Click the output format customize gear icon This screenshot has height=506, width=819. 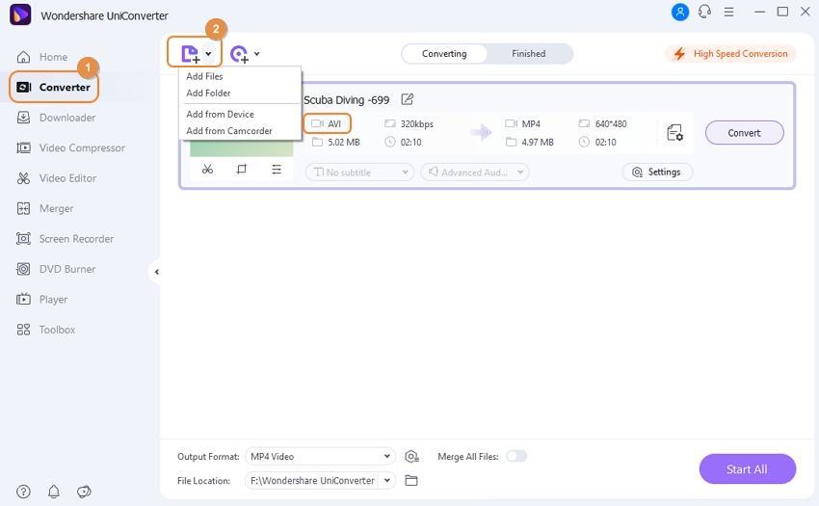coord(411,456)
